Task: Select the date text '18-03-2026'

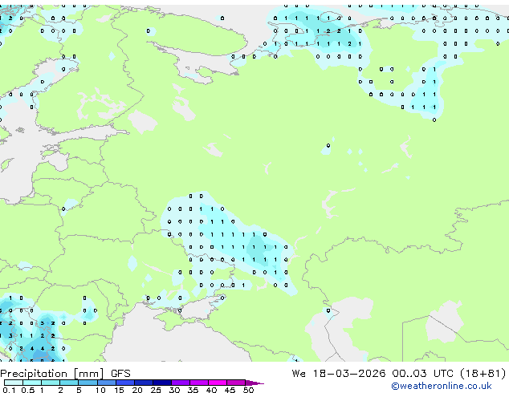Action: tap(349, 373)
